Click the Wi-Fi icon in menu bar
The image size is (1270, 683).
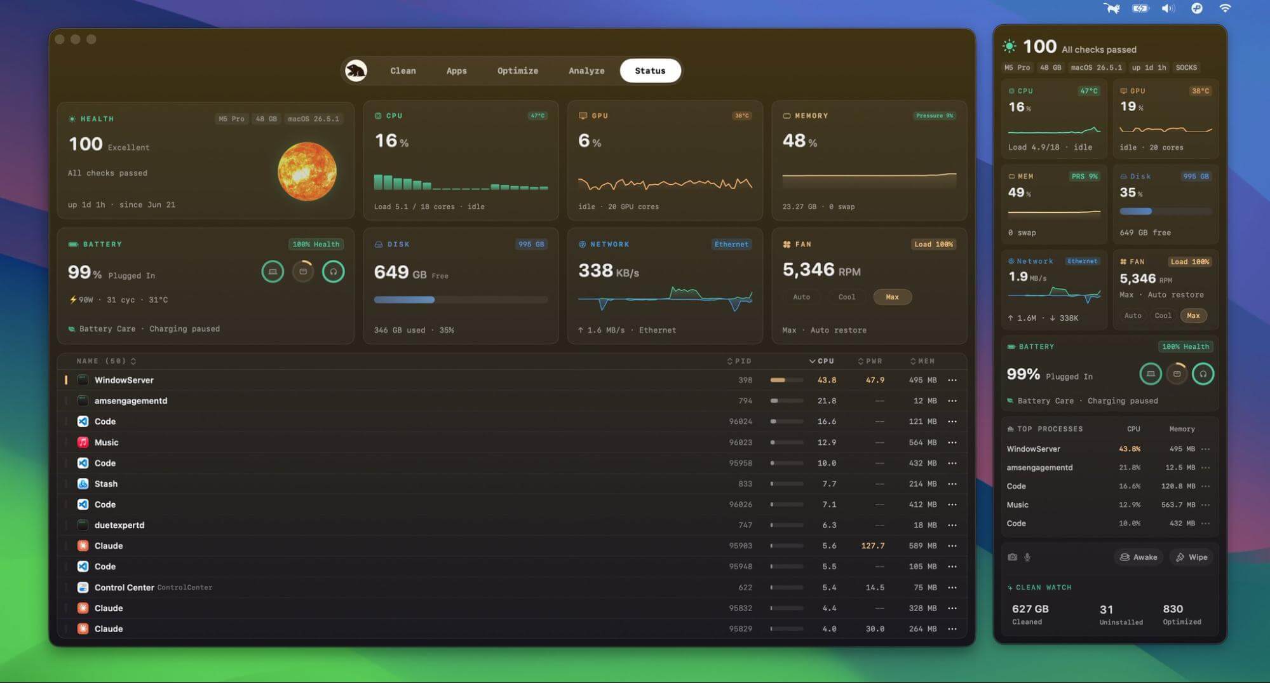click(1225, 8)
